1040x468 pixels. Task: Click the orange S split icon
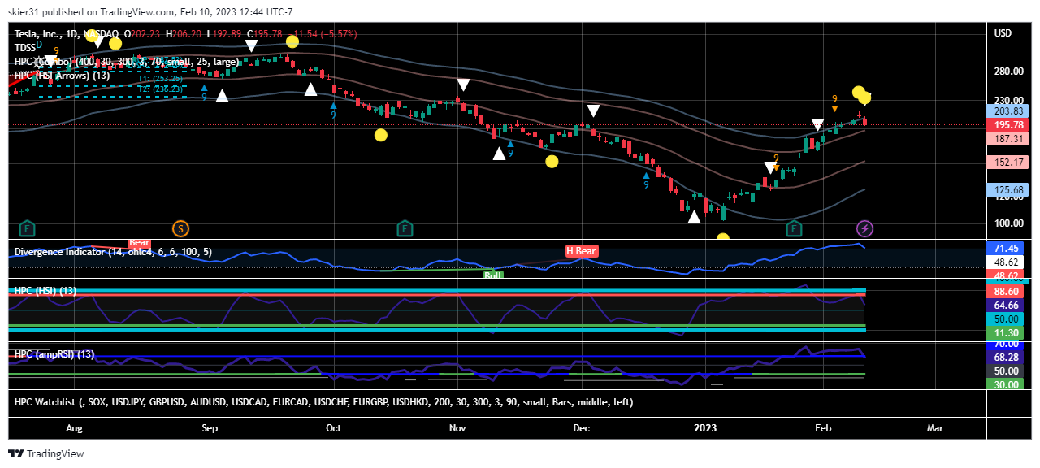181,228
